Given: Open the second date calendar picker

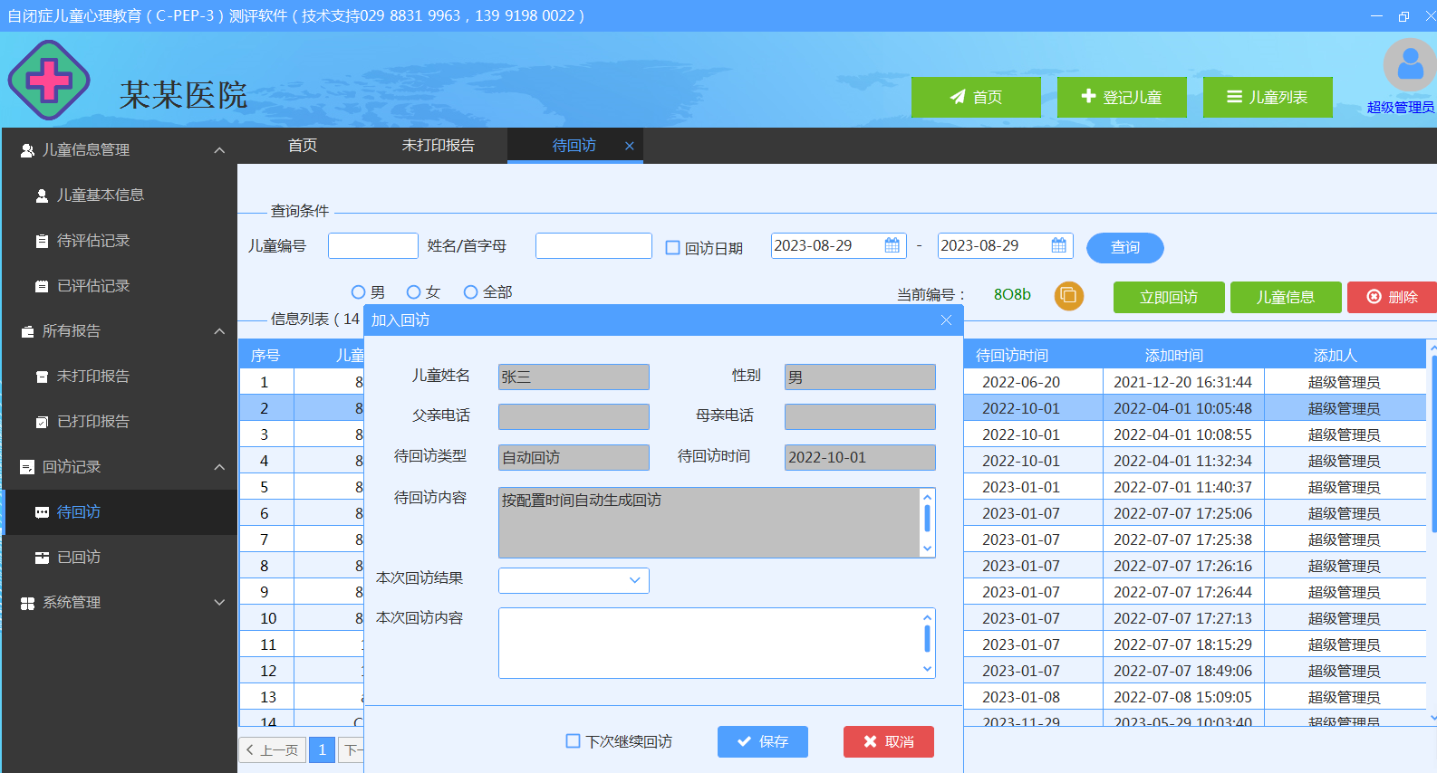Looking at the screenshot, I should click(x=1058, y=245).
